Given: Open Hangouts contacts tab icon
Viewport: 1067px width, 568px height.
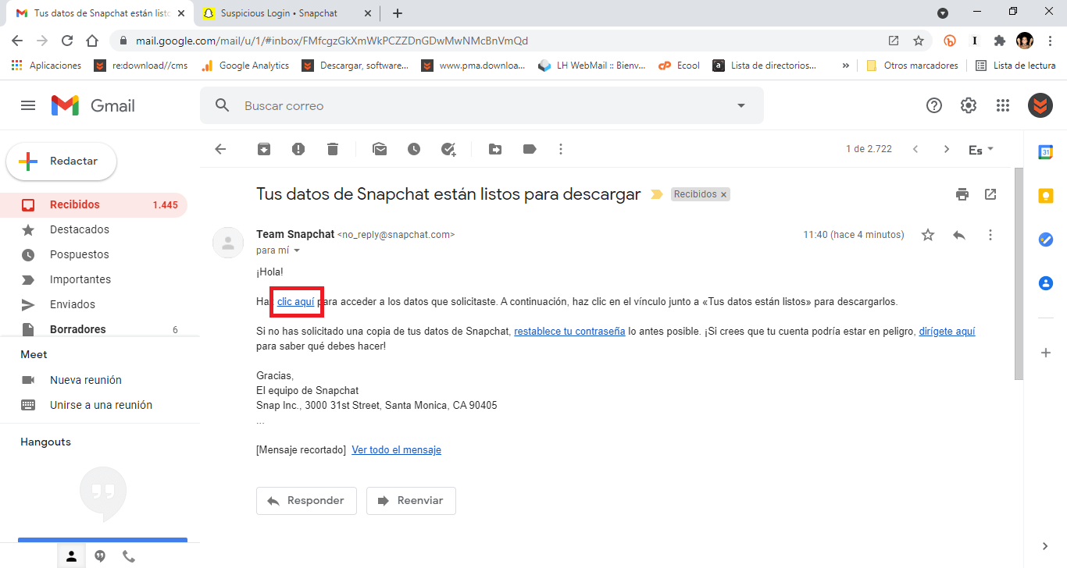Looking at the screenshot, I should [71, 556].
